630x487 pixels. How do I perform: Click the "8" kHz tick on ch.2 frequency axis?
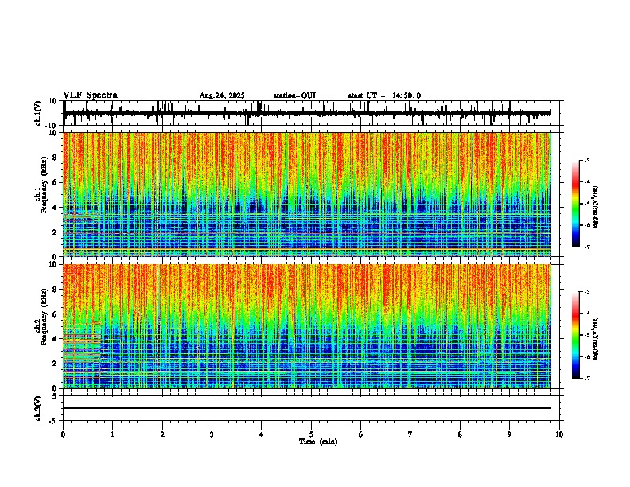[x=55, y=290]
